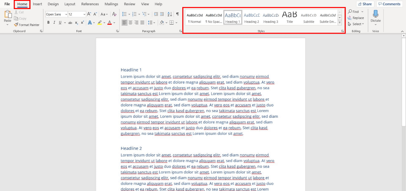Screen dimensions: 406x191
Task: Toggle italic formatting
Action: 54,23
